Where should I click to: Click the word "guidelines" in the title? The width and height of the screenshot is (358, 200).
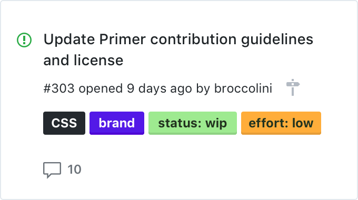click(277, 39)
